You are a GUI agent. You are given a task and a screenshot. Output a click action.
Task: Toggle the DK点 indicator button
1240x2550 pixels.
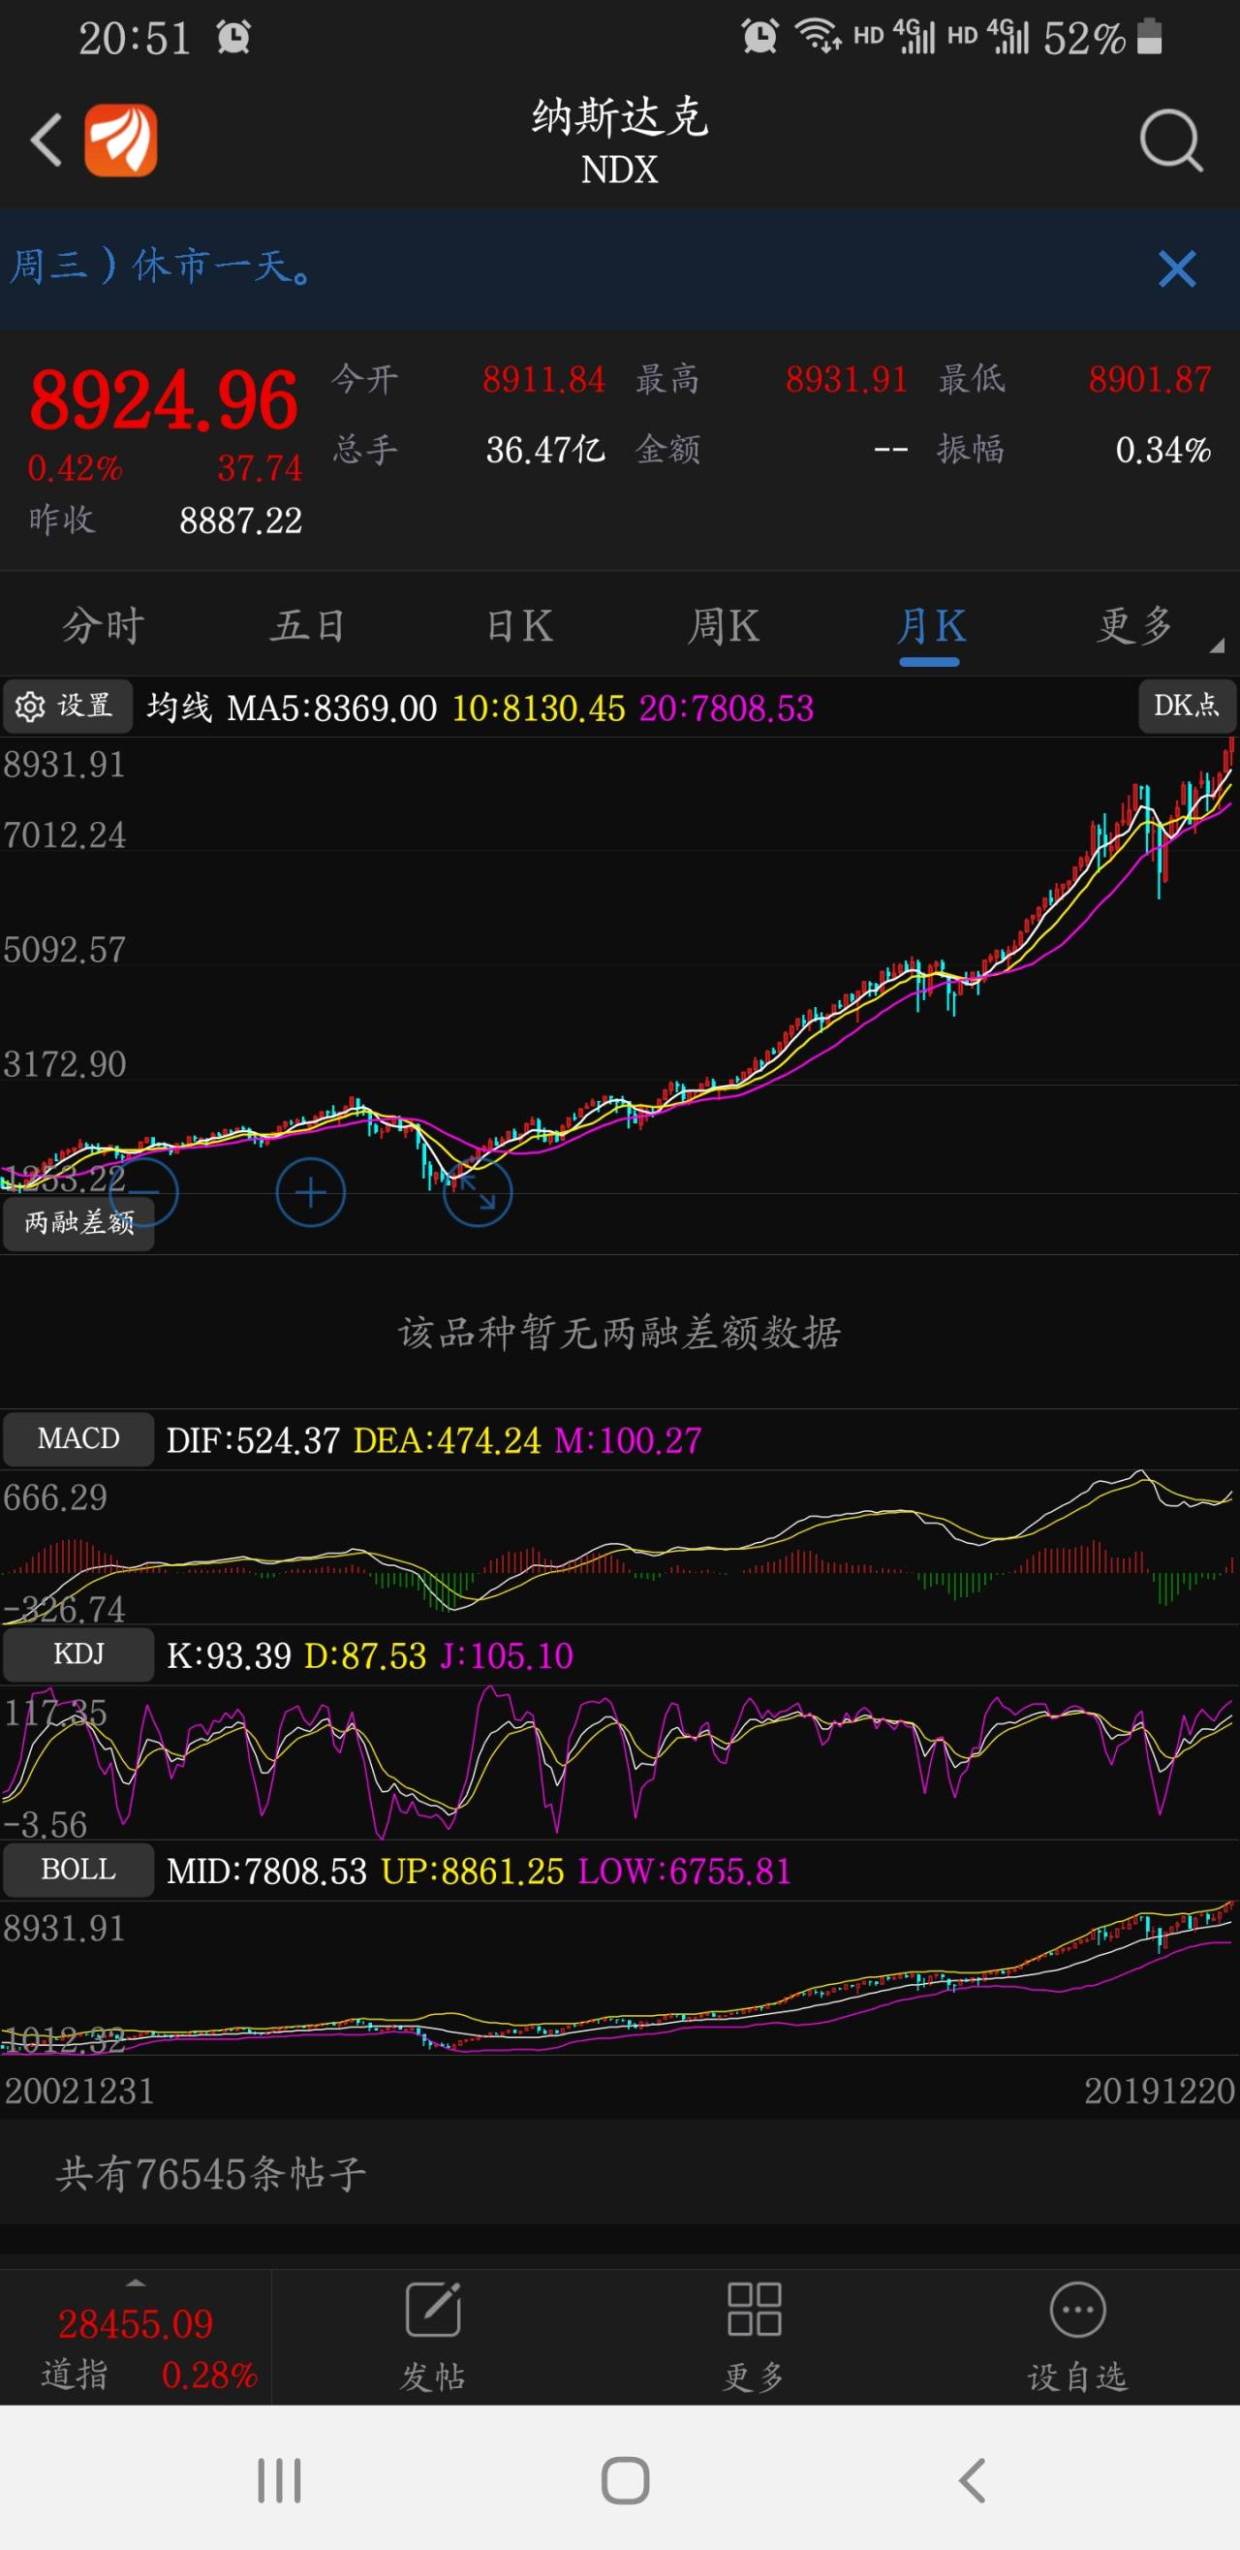point(1187,706)
